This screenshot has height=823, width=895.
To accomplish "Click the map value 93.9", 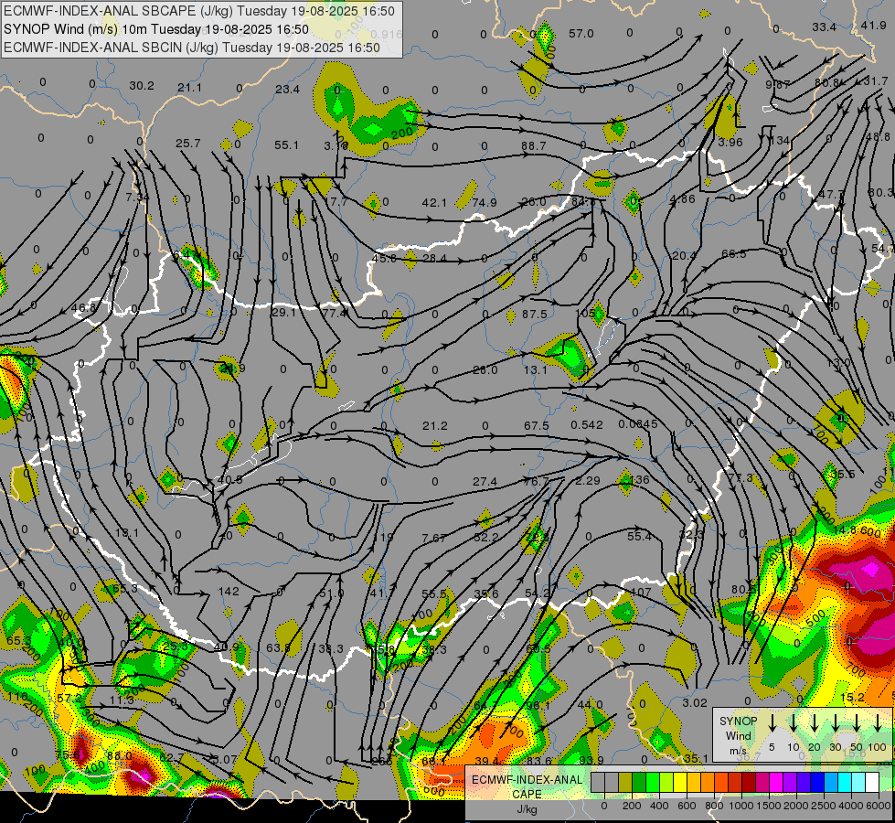I will (x=591, y=760).
